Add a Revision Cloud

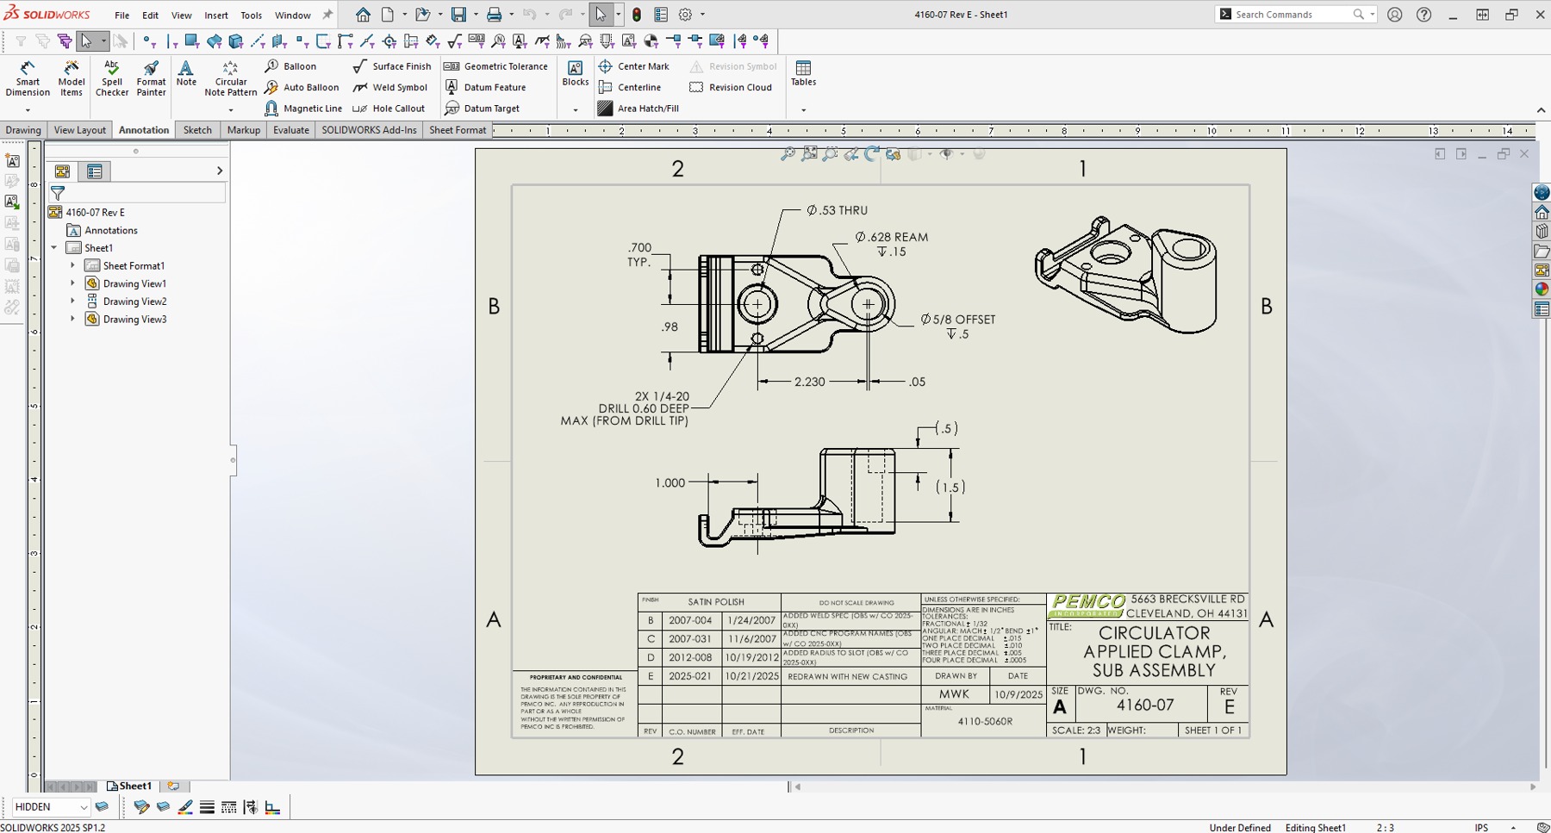(731, 88)
